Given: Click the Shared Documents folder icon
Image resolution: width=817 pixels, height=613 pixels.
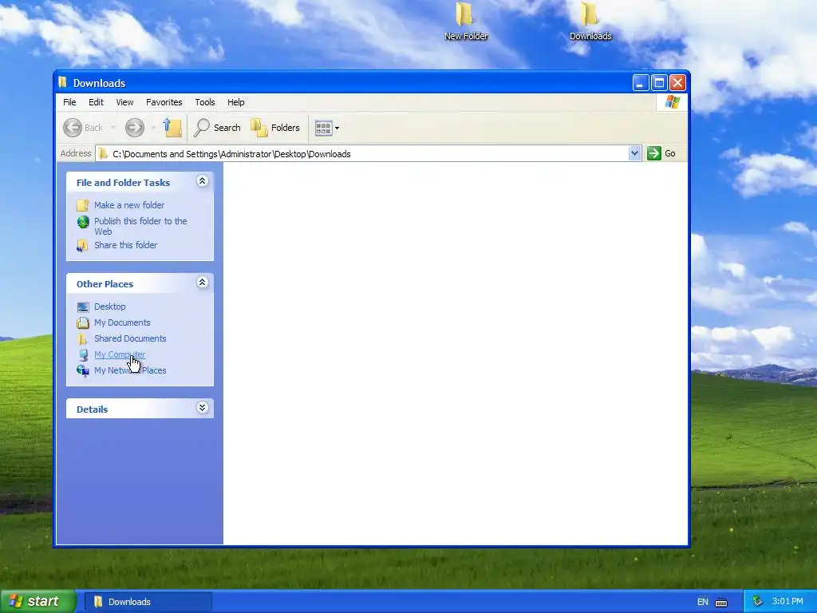Looking at the screenshot, I should pyautogui.click(x=83, y=338).
